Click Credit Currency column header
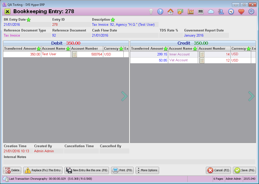259x184 pixels. click(241, 49)
